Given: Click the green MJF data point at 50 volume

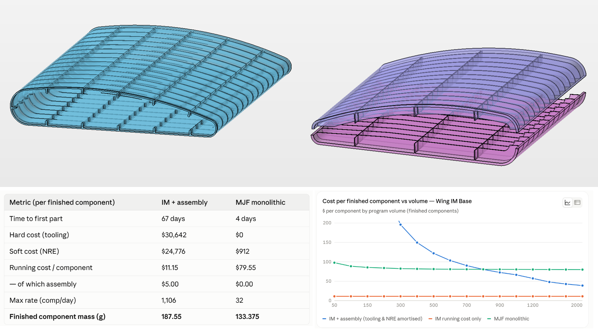Looking at the screenshot, I should click(335, 263).
